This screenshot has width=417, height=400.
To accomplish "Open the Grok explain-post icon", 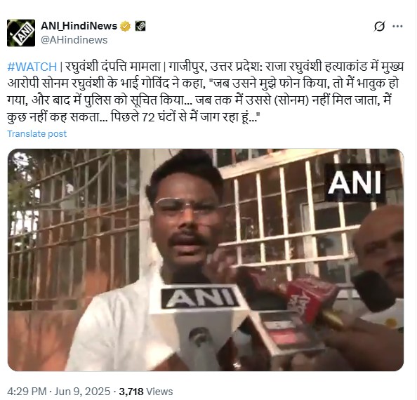I will point(379,26).
